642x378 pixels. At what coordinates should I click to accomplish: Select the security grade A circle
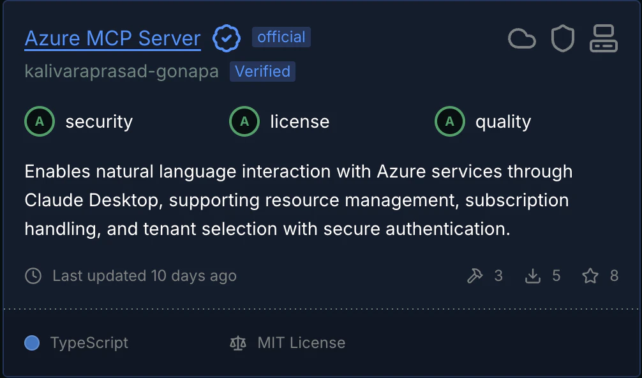coord(40,121)
